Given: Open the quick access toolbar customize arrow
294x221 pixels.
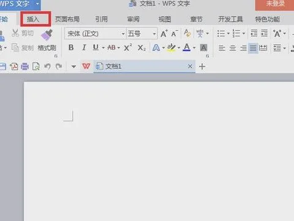Looking at the screenshot, I should pyautogui.click(x=73, y=66).
